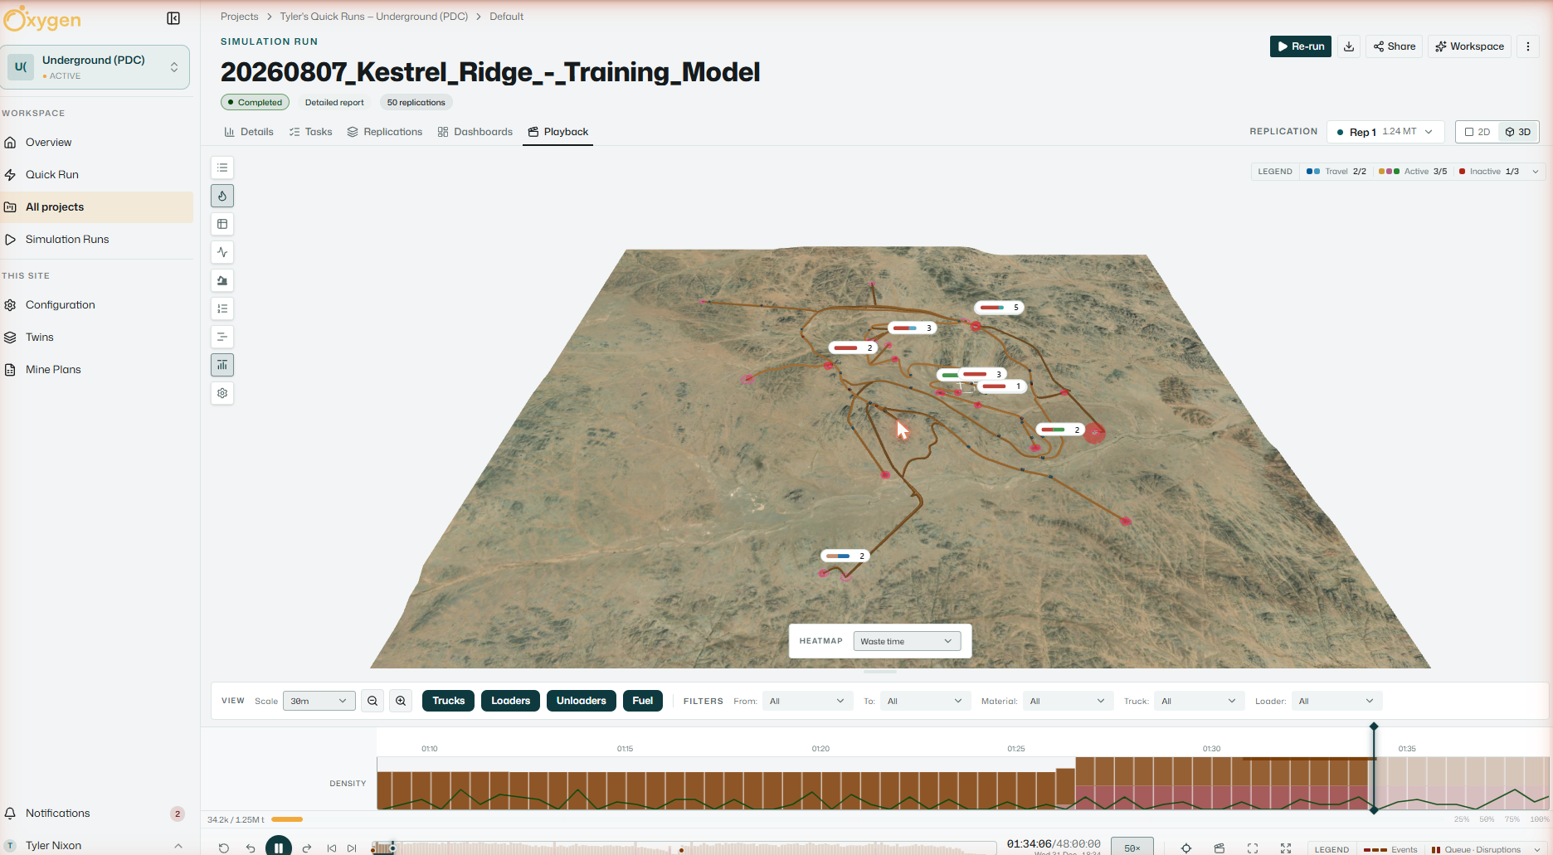Open Simulation Runs in the sidebar
Screen dimensions: 1553x855
[x=96, y=240]
